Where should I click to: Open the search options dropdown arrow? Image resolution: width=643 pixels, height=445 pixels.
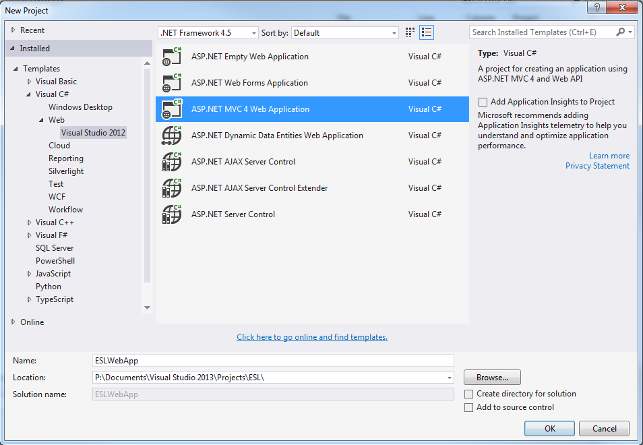pyautogui.click(x=630, y=32)
